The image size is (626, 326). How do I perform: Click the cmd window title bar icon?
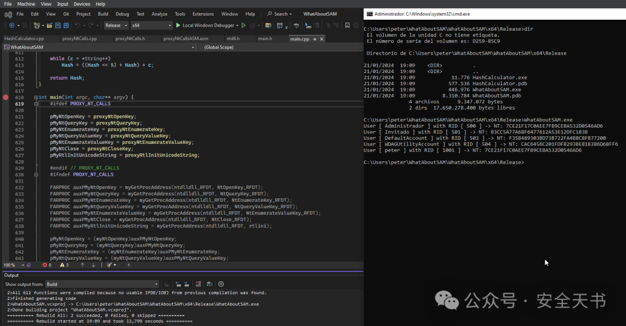pos(370,14)
